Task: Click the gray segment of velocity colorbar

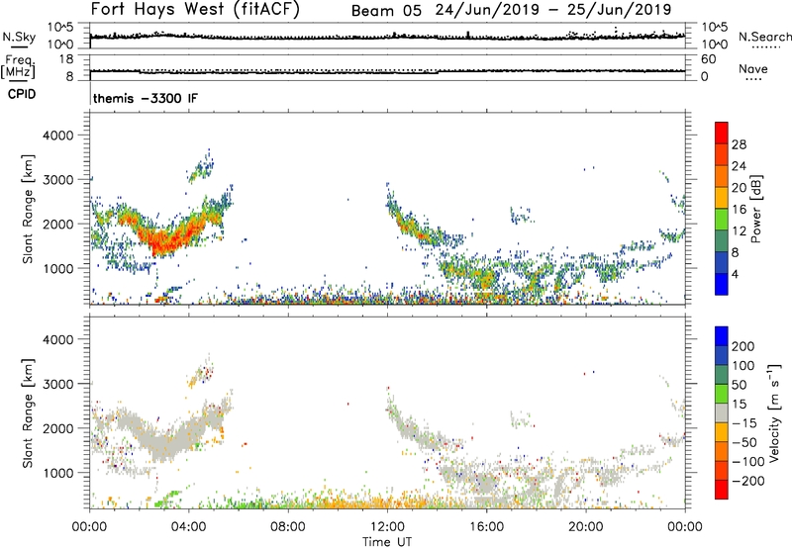Action: point(722,413)
